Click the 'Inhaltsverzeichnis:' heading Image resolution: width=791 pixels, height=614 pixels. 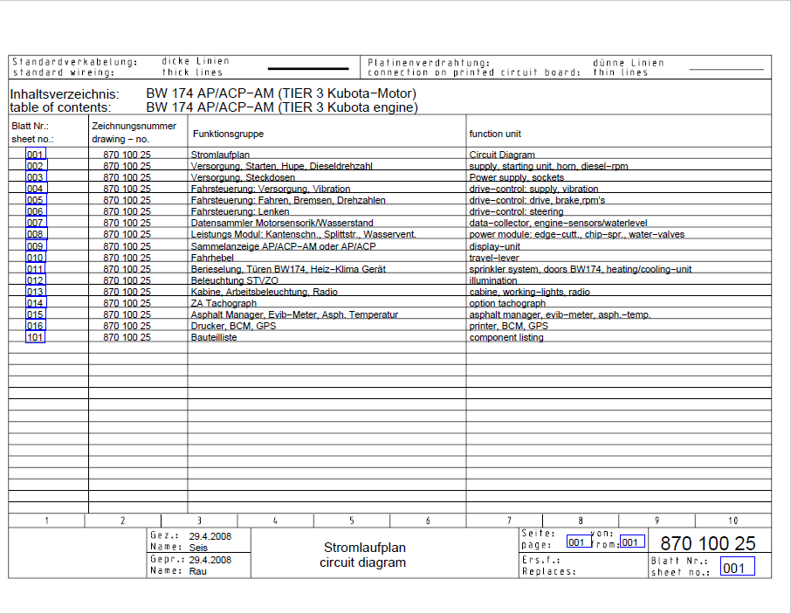coord(65,93)
